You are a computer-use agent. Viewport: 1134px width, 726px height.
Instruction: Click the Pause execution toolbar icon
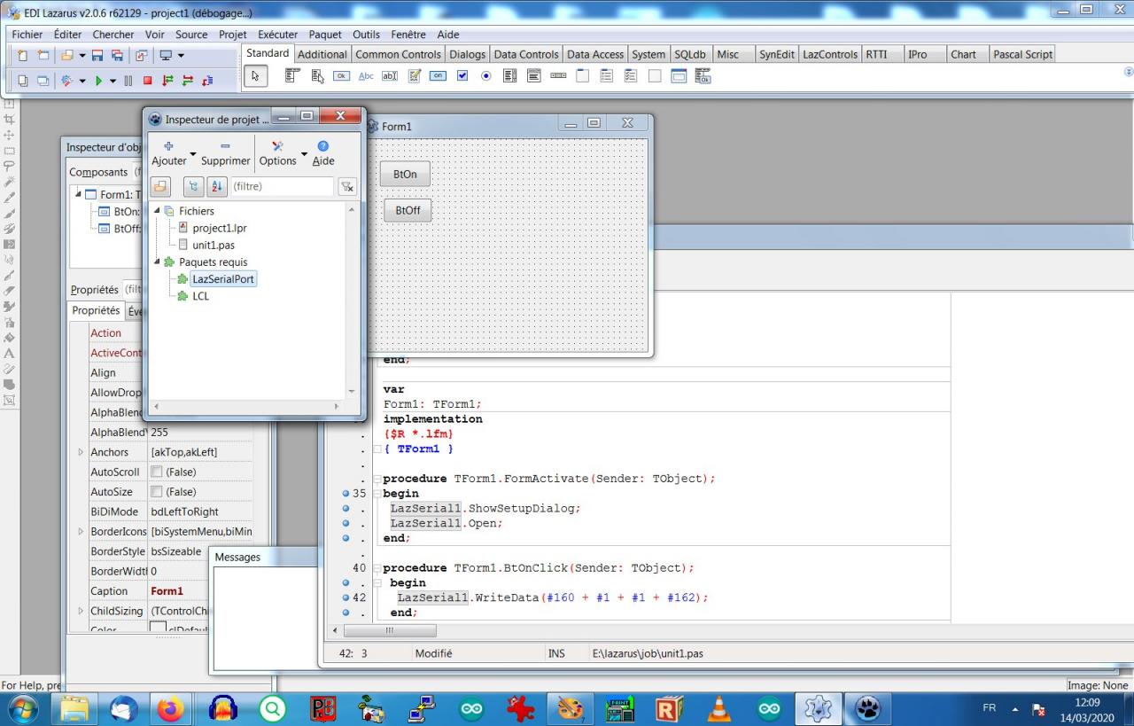tap(128, 81)
